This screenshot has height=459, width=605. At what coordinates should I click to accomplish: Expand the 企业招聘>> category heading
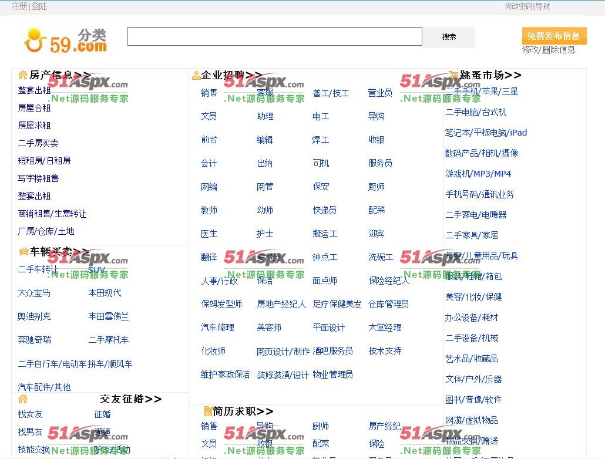coord(231,75)
